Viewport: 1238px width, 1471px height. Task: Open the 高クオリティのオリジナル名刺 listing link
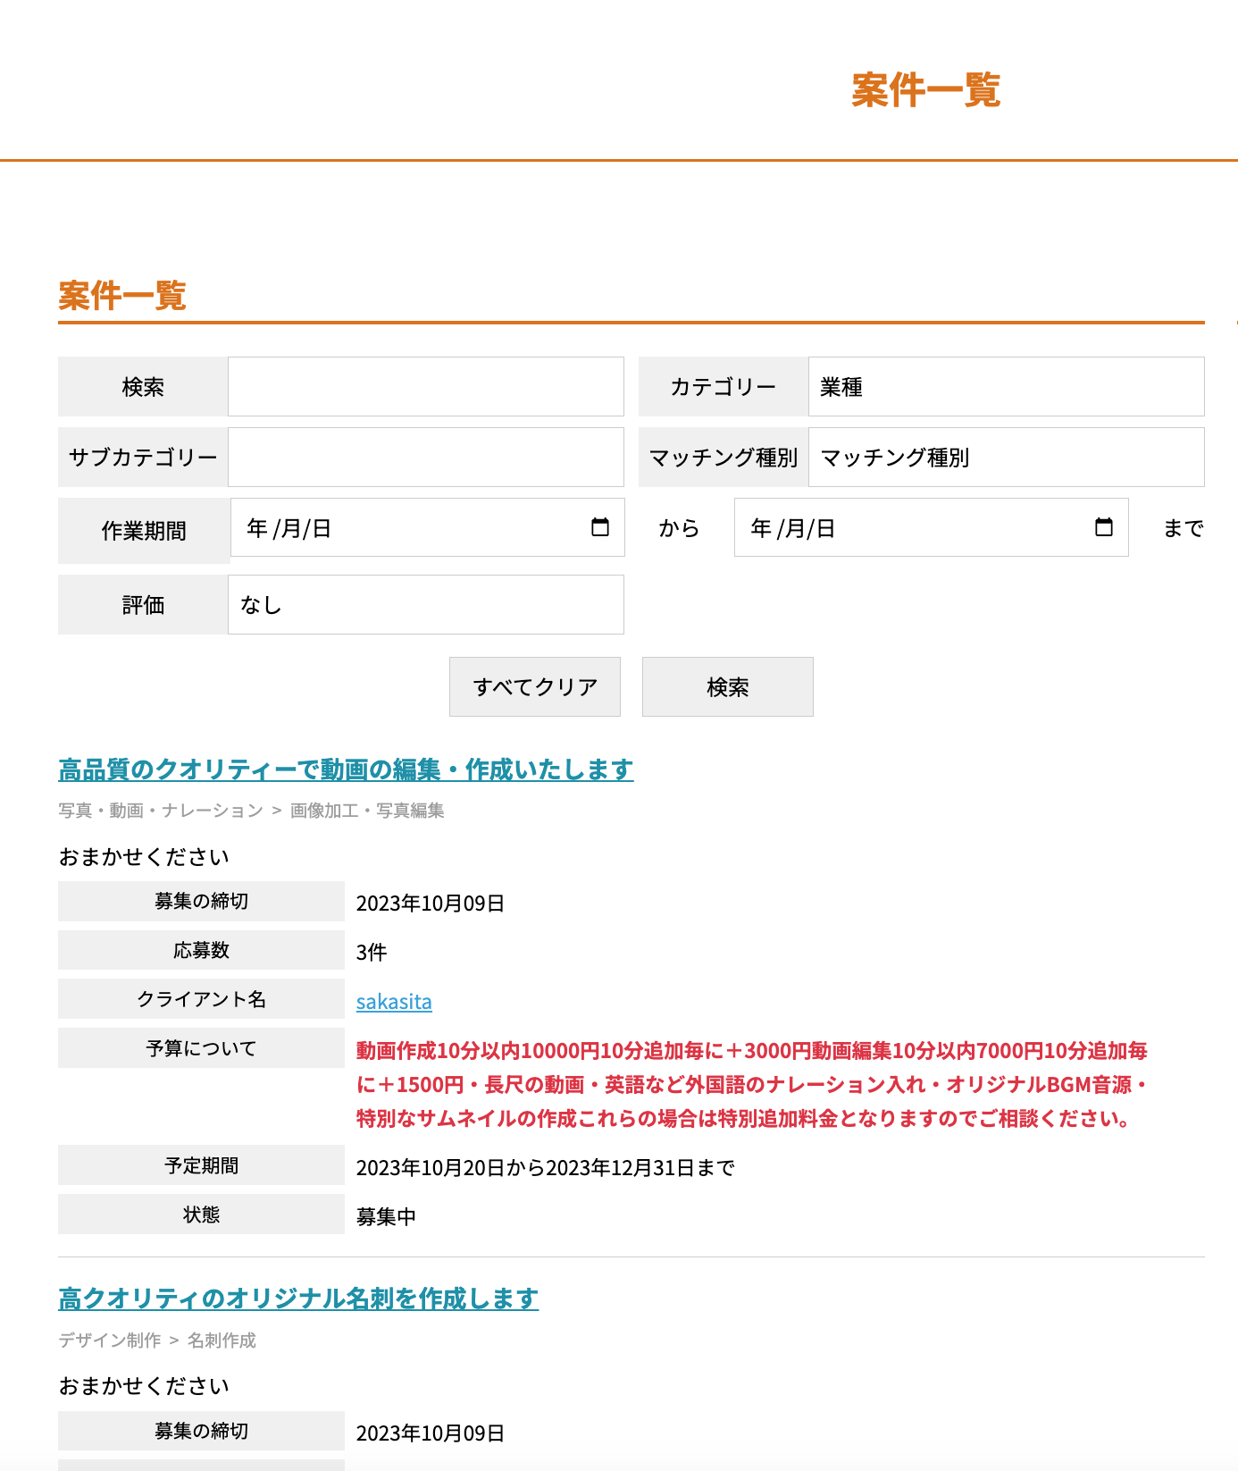point(298,1299)
